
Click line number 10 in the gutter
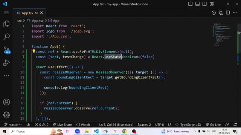[22, 72]
